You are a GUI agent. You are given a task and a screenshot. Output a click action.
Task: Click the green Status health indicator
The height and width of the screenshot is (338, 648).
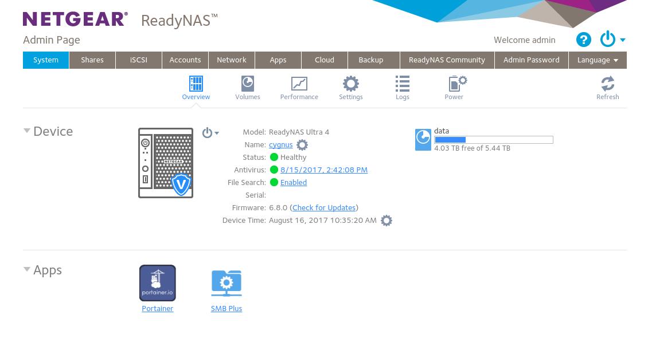[x=274, y=157]
